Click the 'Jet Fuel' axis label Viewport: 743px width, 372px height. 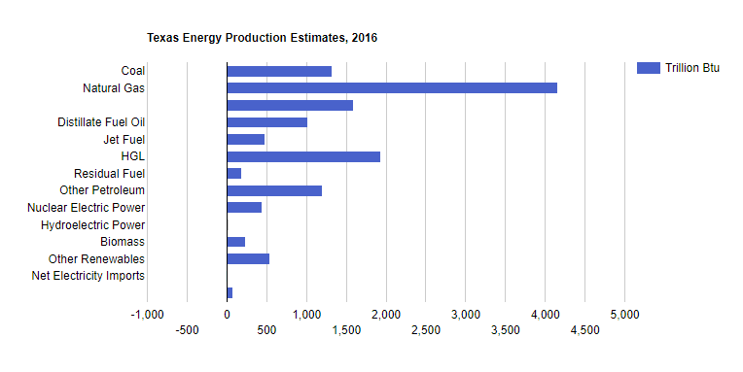124,140
